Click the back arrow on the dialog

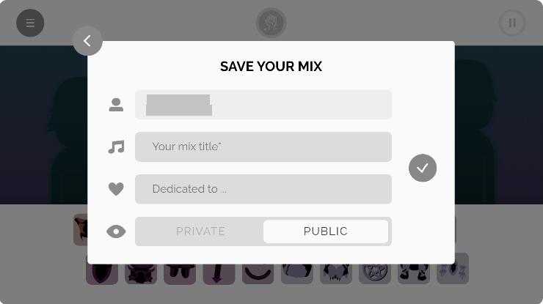(87, 41)
